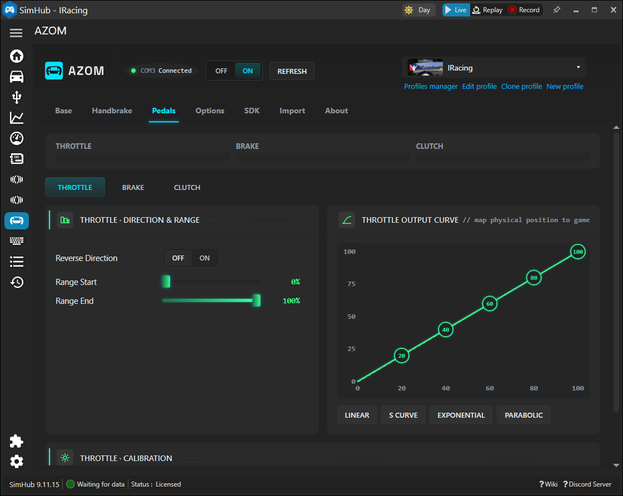Image resolution: width=623 pixels, height=496 pixels.
Task: Open the About tab
Action: pos(337,111)
